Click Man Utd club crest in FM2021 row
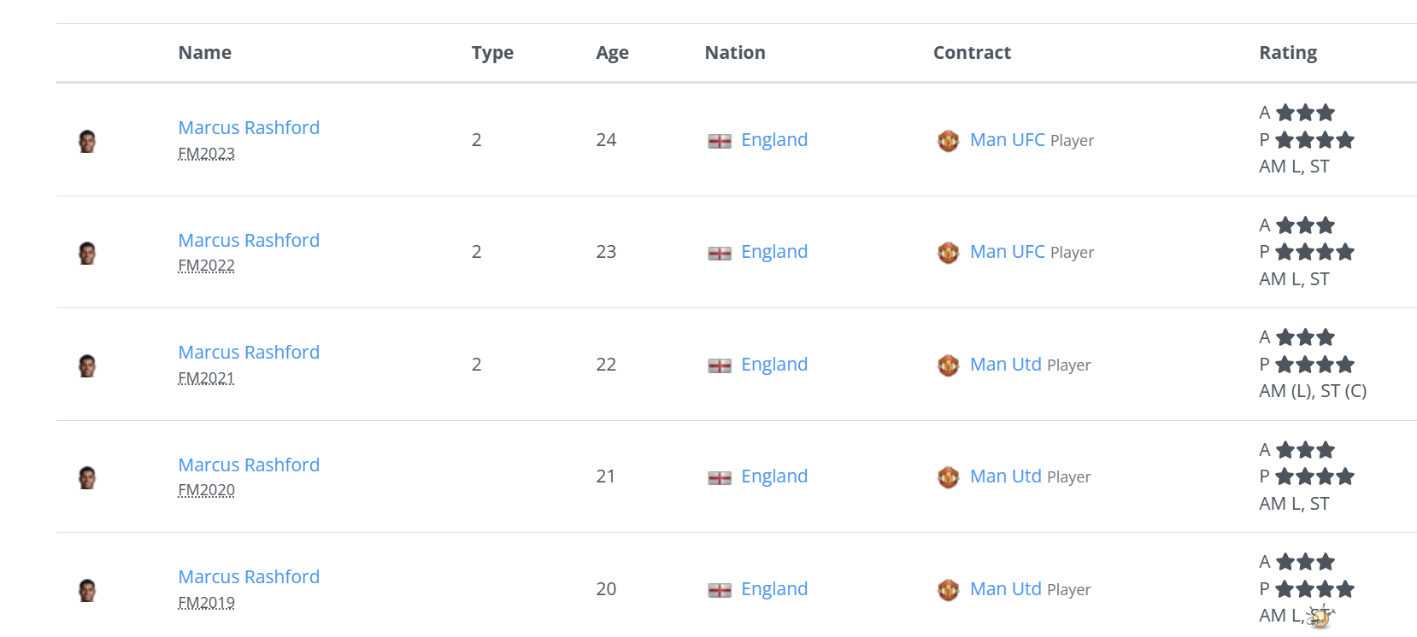The height and width of the screenshot is (637, 1417). tap(948, 365)
